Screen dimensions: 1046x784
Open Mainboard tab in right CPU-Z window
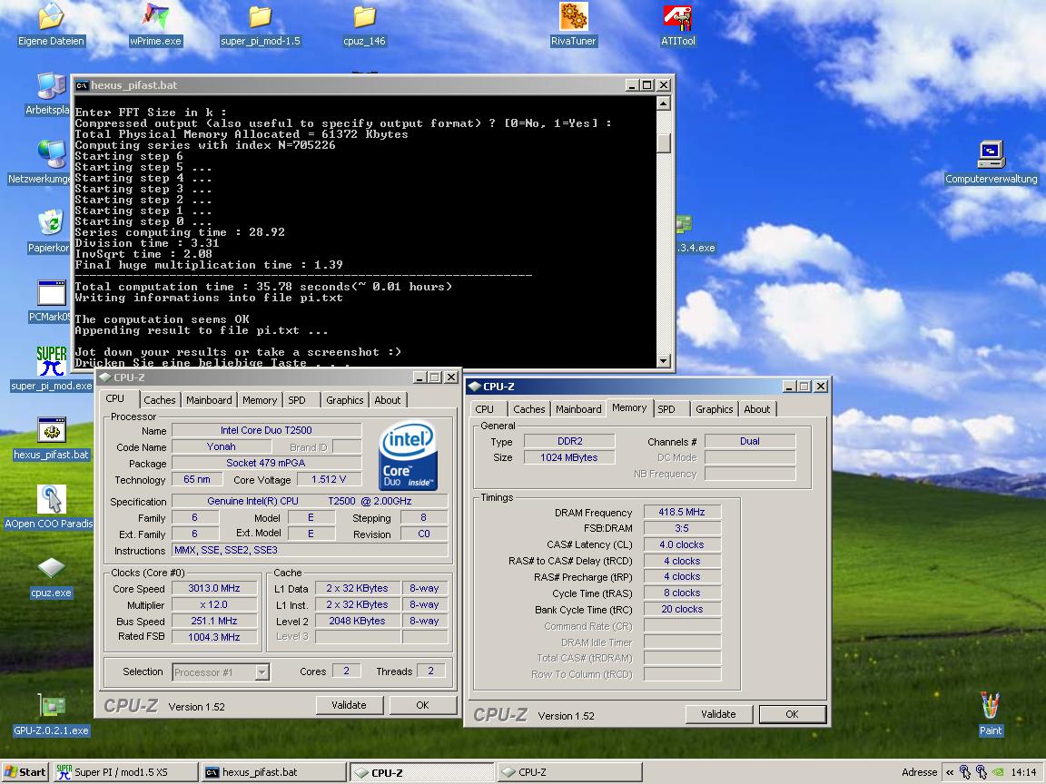578,409
